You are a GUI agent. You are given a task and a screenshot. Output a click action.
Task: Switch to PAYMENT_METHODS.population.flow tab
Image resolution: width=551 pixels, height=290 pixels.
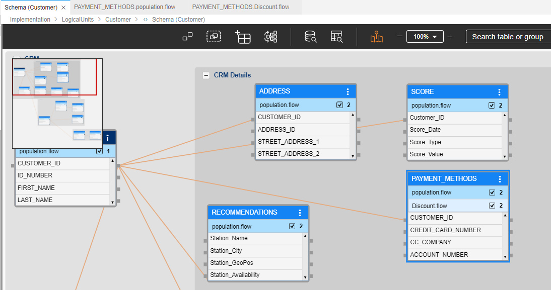click(124, 7)
